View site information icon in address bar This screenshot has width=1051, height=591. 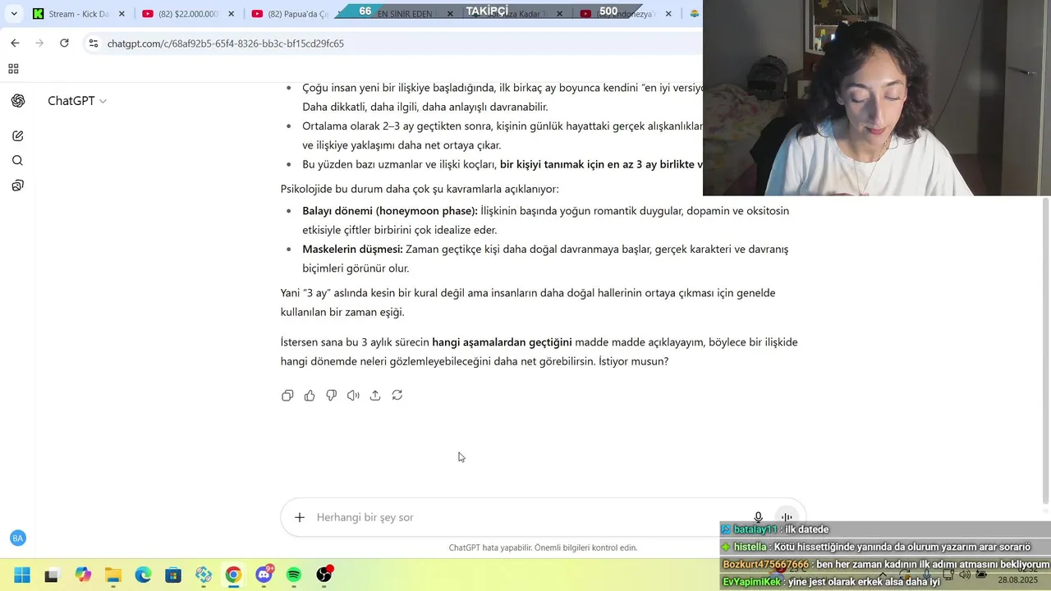pos(93,44)
